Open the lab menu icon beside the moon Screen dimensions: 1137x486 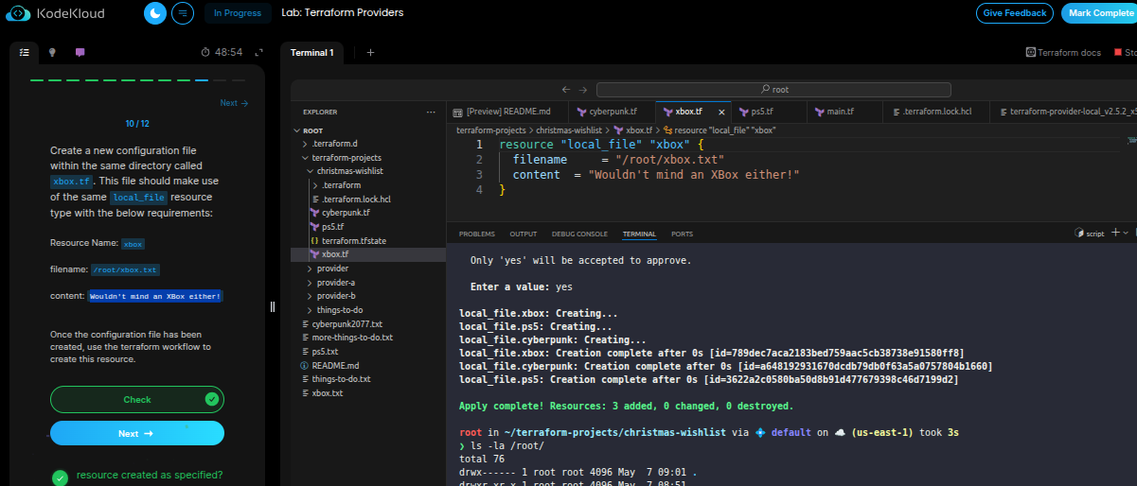click(183, 13)
